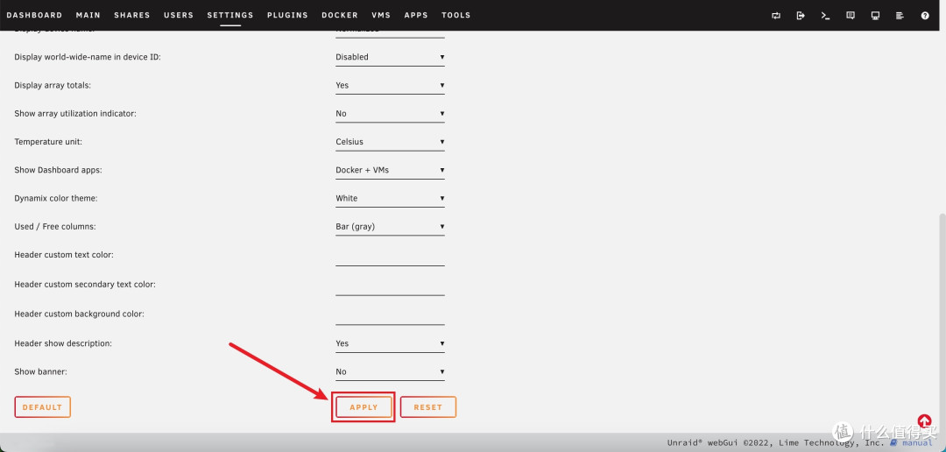
Task: Click the red back-to-top arrow icon
Action: tap(924, 421)
